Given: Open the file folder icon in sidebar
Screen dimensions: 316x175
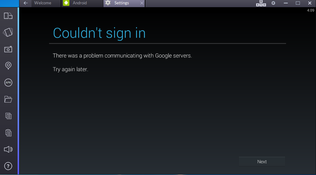Looking at the screenshot, I should coord(8,99).
